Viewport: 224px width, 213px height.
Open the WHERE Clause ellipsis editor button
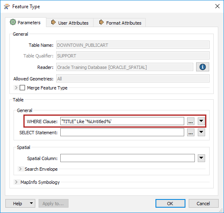(x=191, y=121)
